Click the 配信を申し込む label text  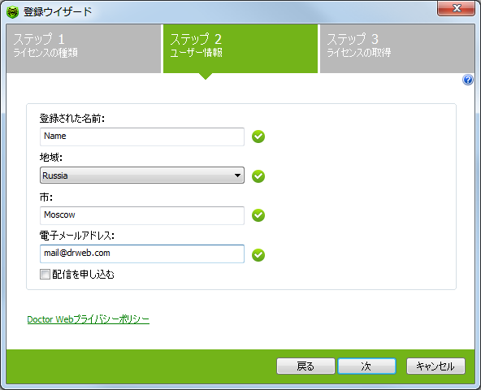click(x=83, y=275)
